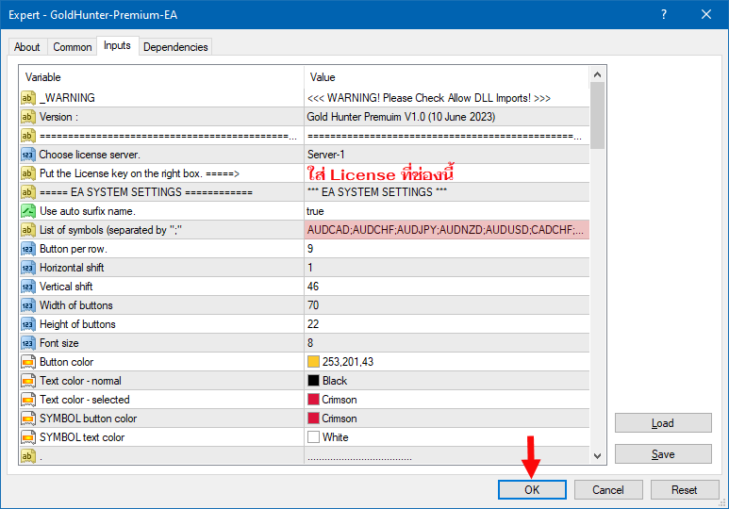729x509 pixels.
Task: Reset inputs with the Reset button
Action: 685,489
